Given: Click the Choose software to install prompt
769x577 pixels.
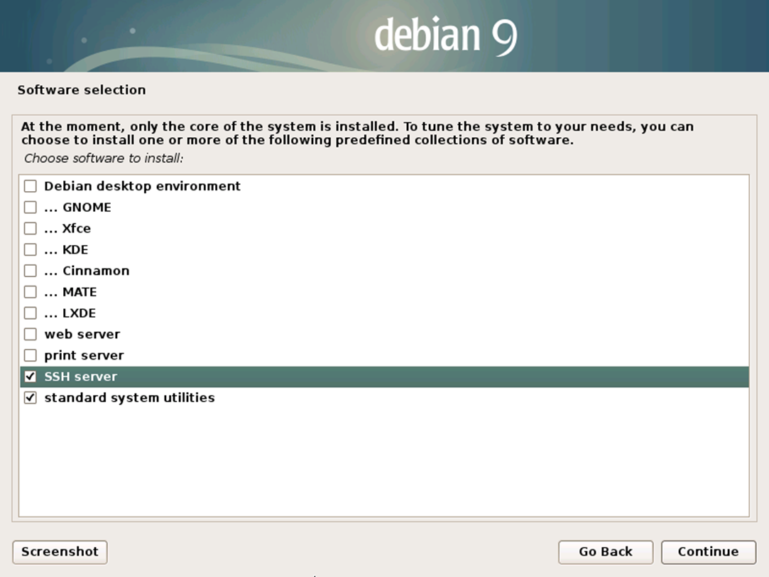Looking at the screenshot, I should tap(104, 158).
